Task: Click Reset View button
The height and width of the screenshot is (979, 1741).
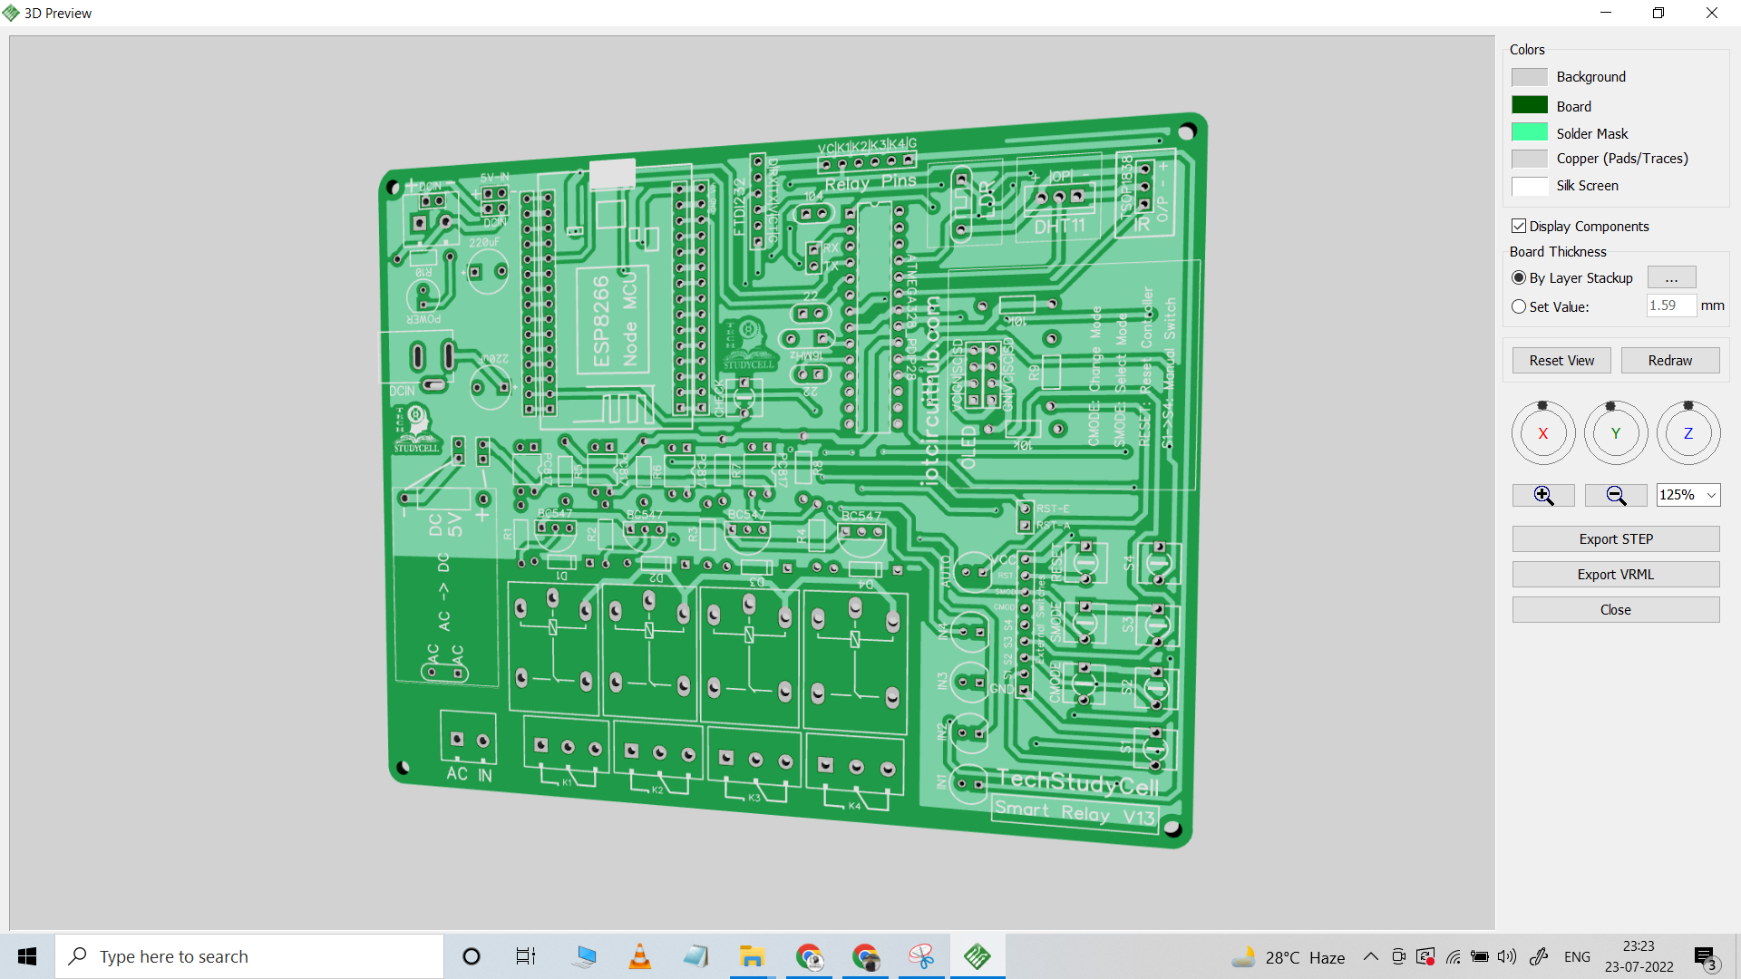Action: pyautogui.click(x=1561, y=360)
